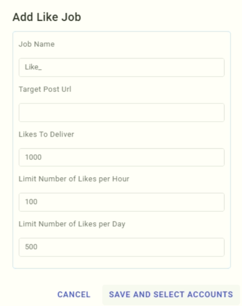Viewport: 242px width, 306px height.
Task: Click the Limit Number of Likes per Day label
Action: (72, 224)
